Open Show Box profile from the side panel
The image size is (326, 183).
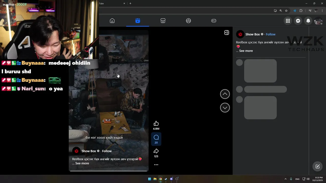(253, 34)
